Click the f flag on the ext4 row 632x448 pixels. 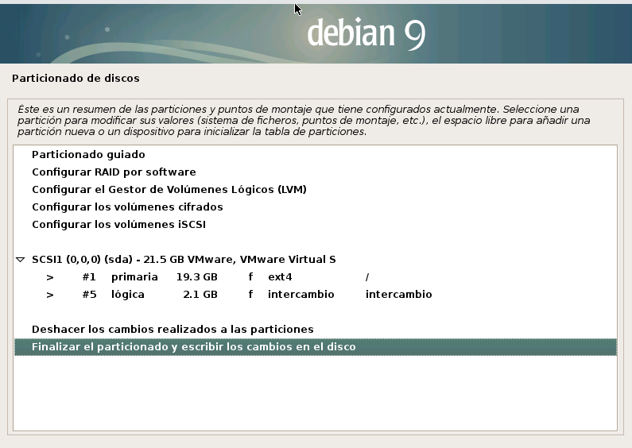(250, 277)
